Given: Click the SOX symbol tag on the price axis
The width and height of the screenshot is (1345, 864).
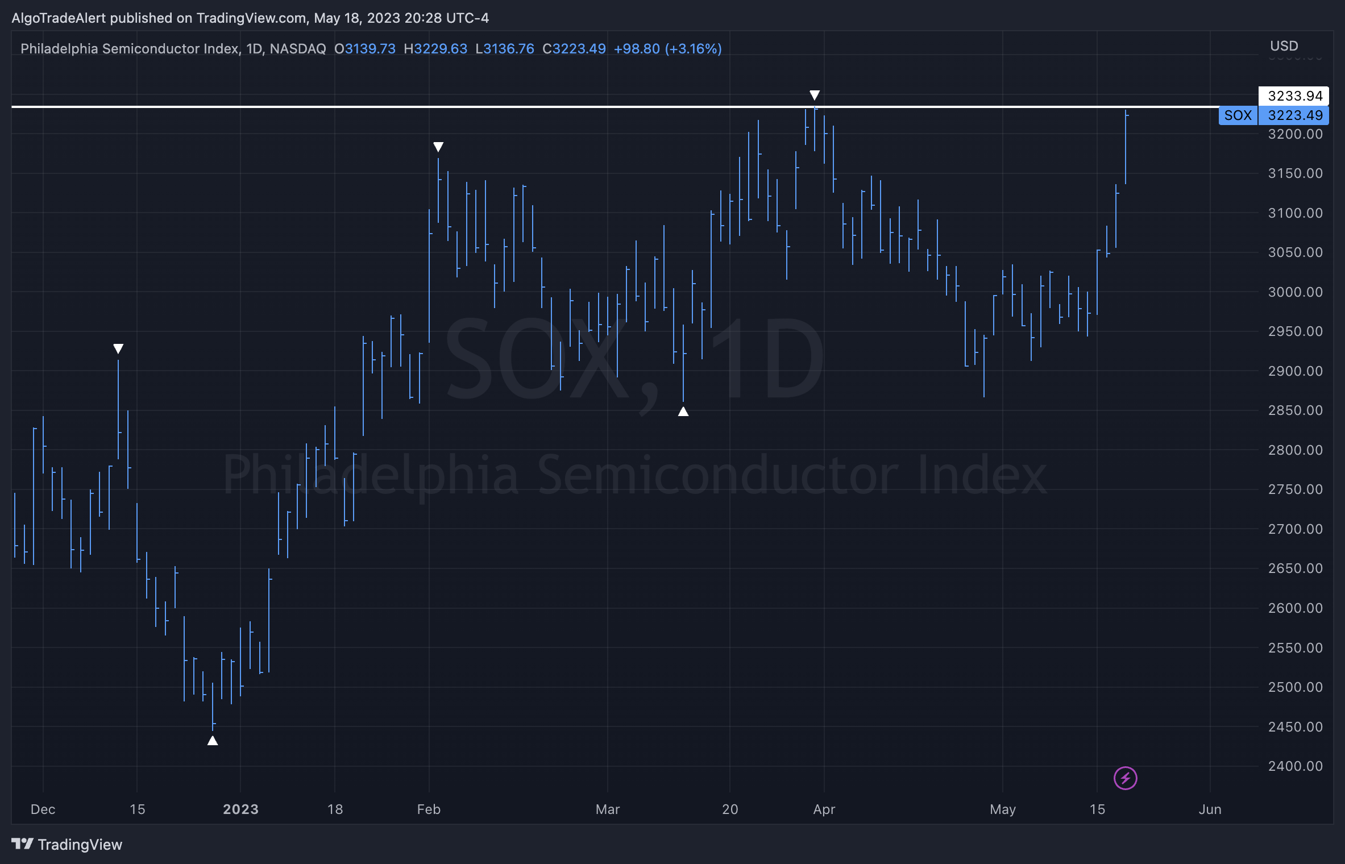Looking at the screenshot, I should click(x=1238, y=115).
